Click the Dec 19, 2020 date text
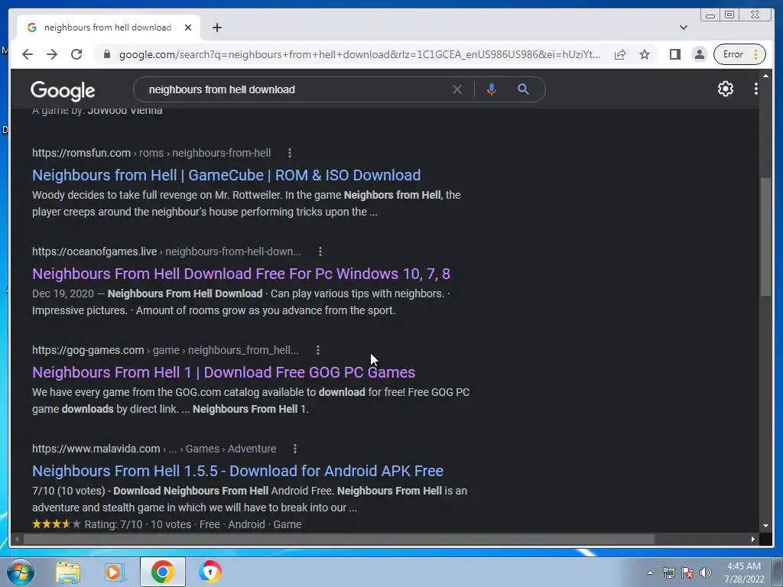This screenshot has height=587, width=783. point(63,293)
